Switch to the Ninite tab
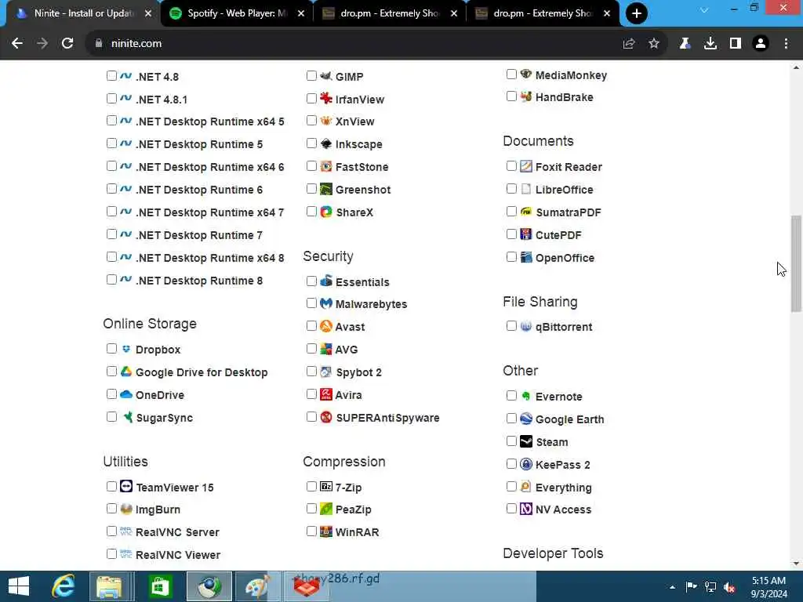The width and height of the screenshot is (803, 602). click(83, 13)
